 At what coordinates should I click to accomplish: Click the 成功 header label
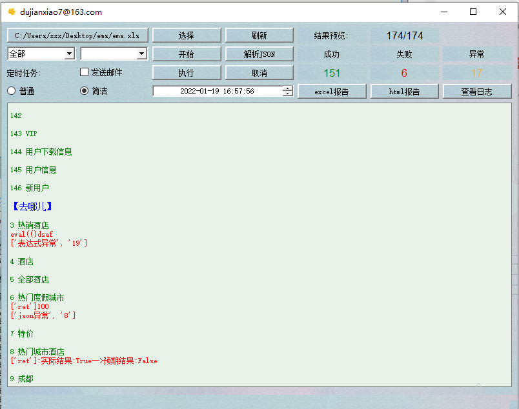332,54
